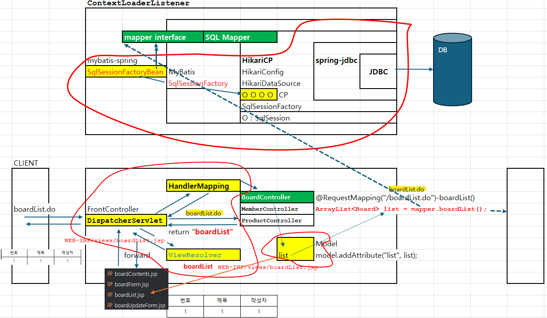
Task: Select the yellow SqlSessionFactoryBean box
Action: click(126, 72)
